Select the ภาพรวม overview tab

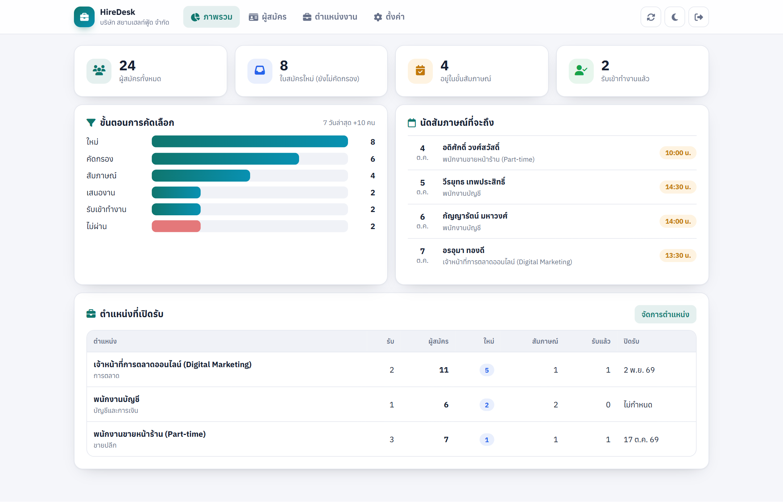211,17
